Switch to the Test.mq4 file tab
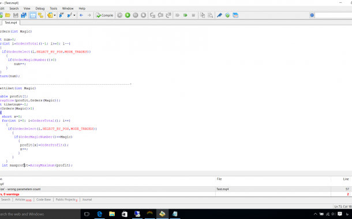352x219 pixels. pos(11,22)
